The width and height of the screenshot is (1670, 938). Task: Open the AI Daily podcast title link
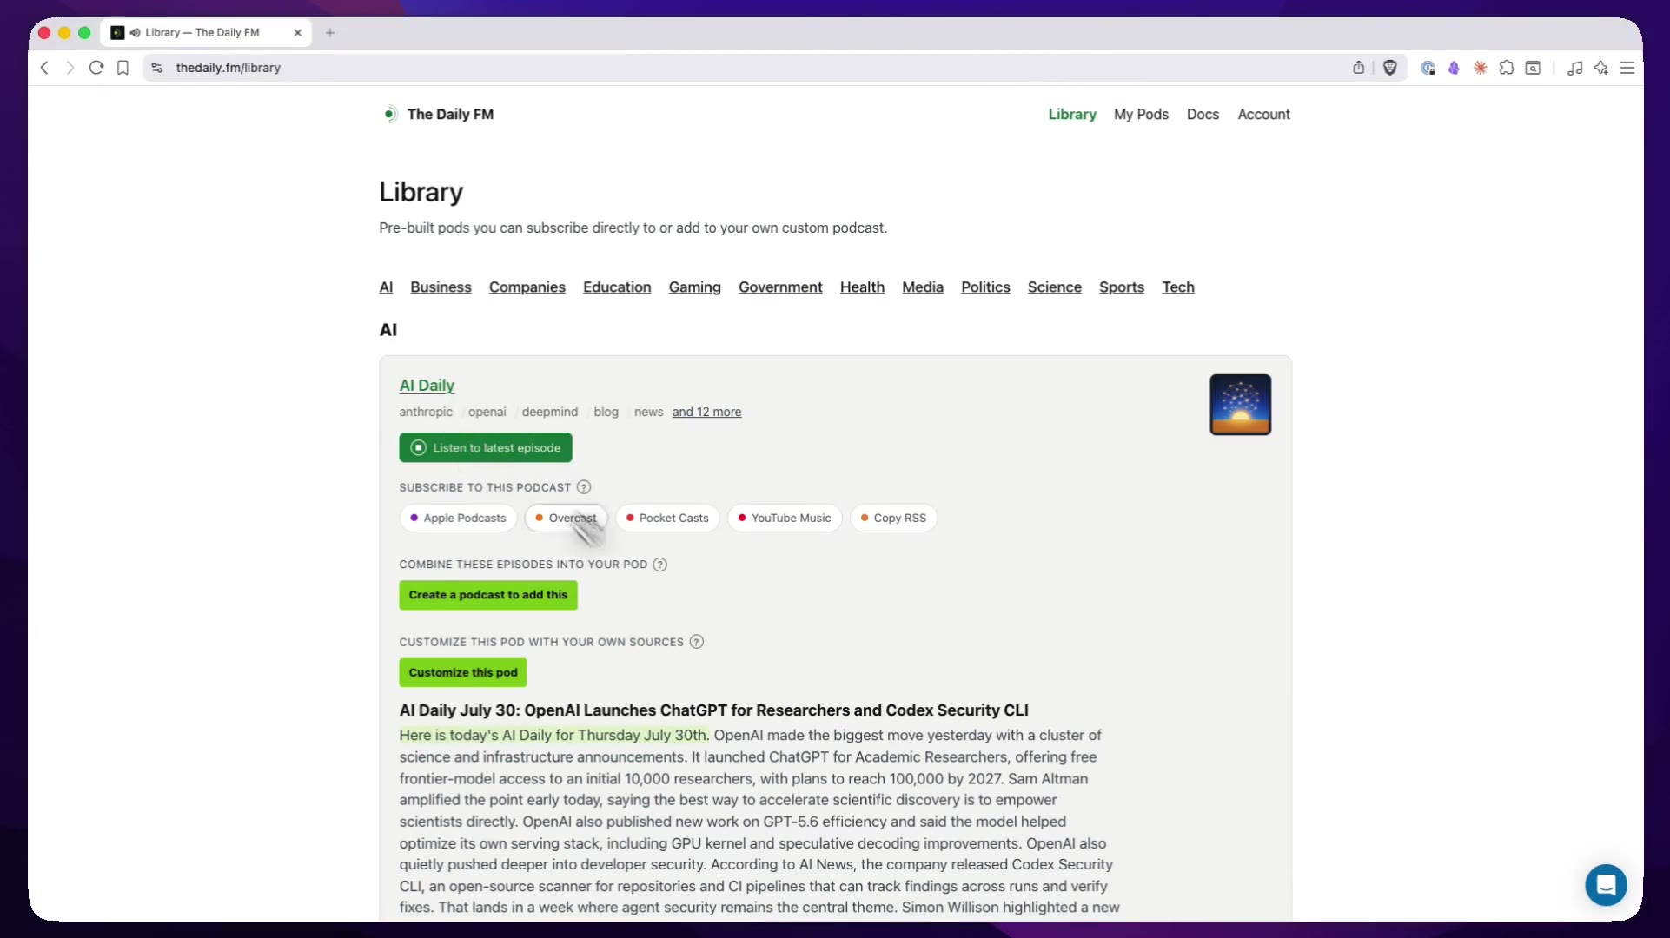(427, 386)
